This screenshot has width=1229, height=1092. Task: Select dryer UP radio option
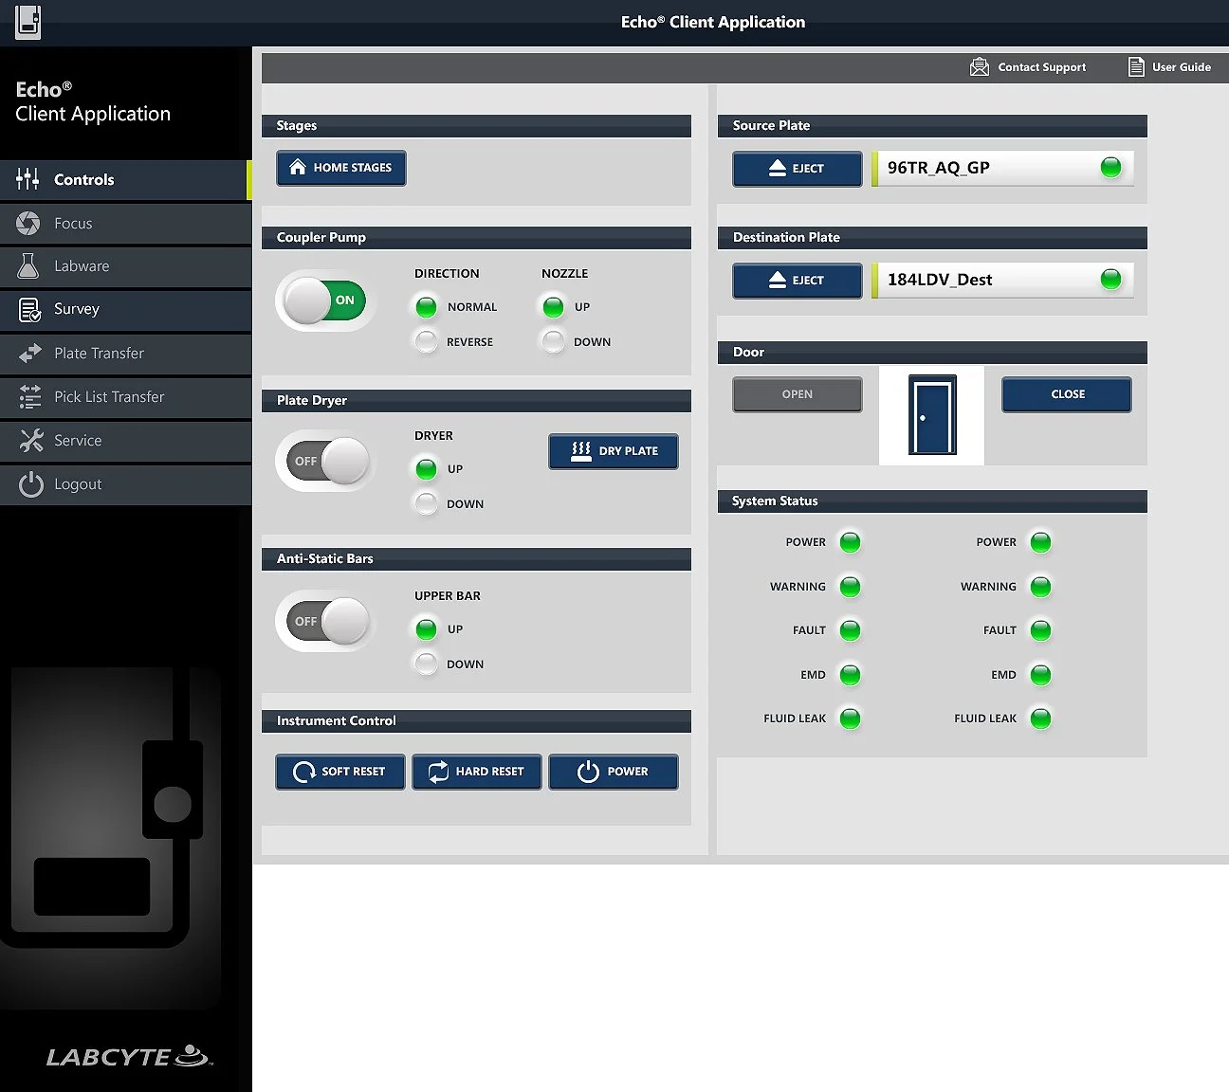point(427,469)
